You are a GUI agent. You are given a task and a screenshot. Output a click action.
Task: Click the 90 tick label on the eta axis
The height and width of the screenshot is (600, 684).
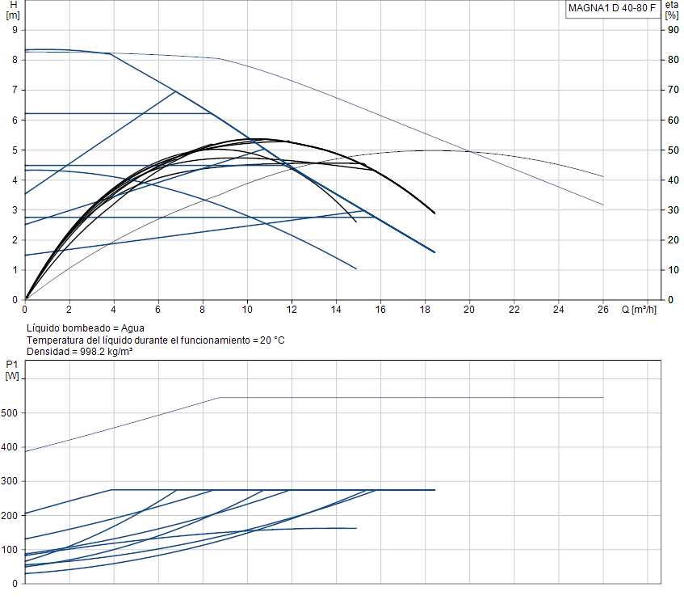(673, 30)
